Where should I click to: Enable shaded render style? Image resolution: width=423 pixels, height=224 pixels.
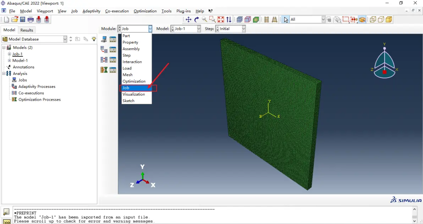389,19
